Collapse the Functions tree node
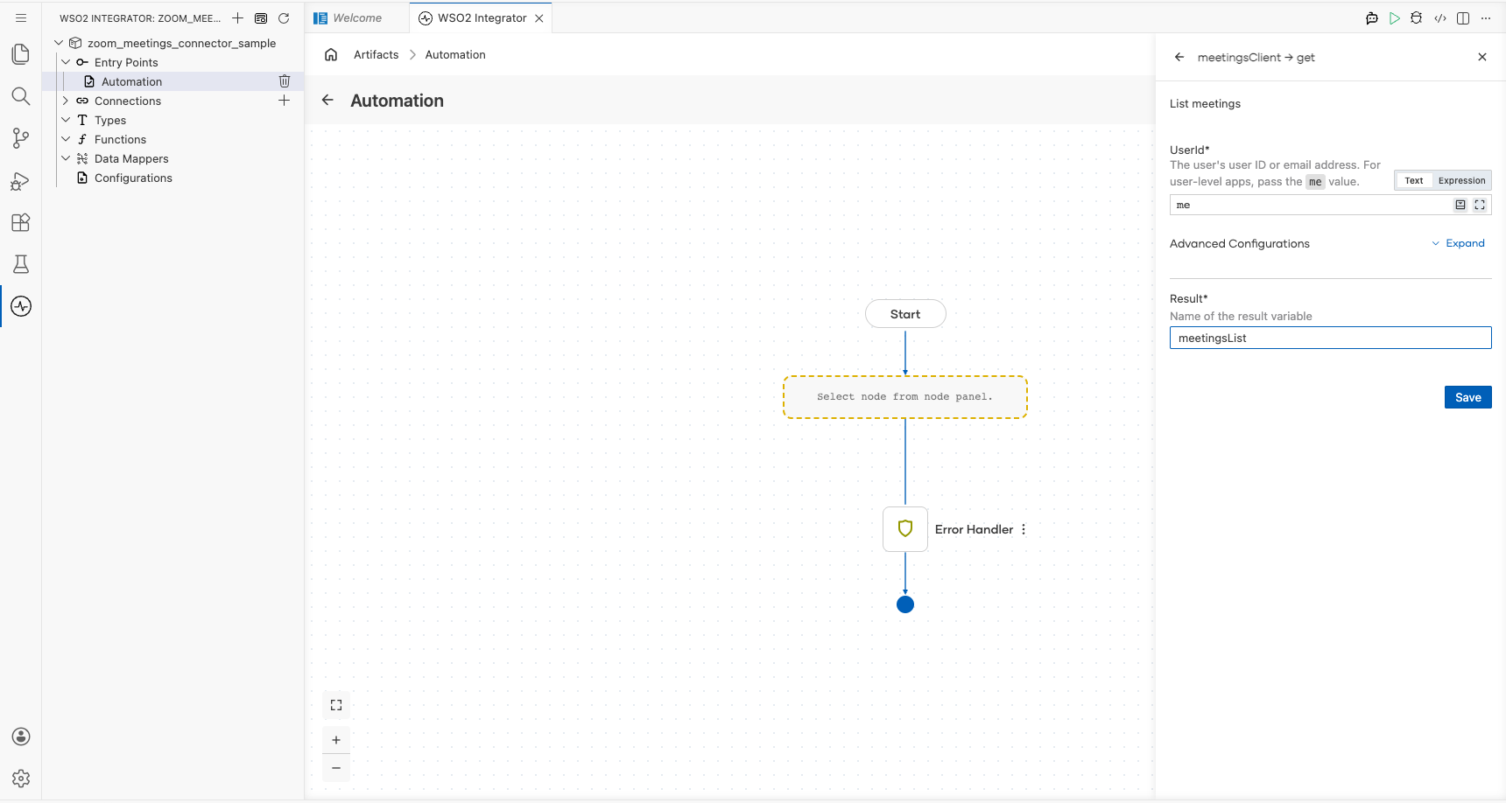This screenshot has width=1506, height=803. pos(66,139)
